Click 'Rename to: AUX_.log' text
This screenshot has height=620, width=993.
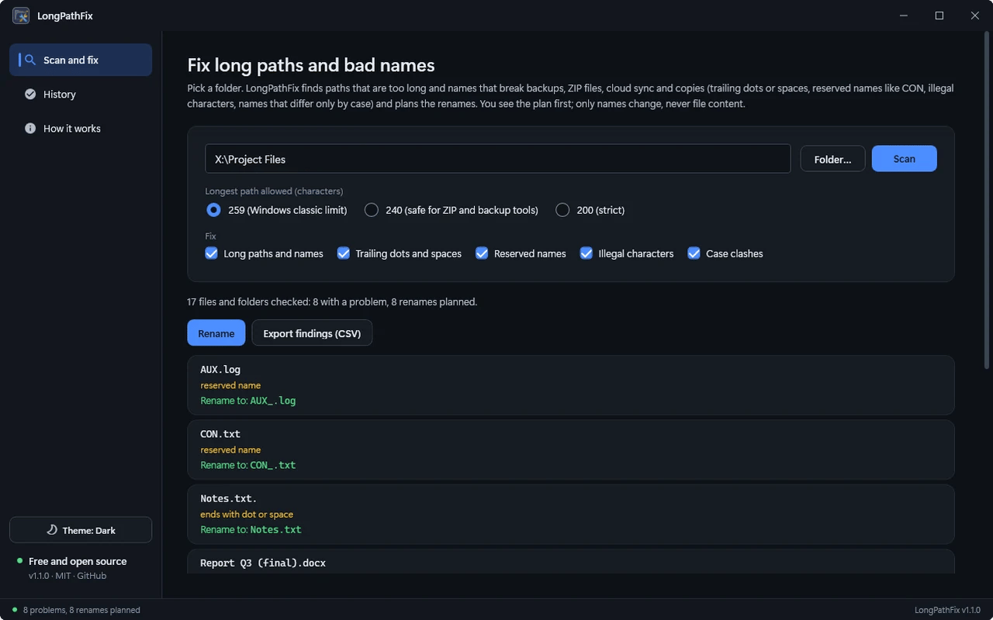(248, 401)
